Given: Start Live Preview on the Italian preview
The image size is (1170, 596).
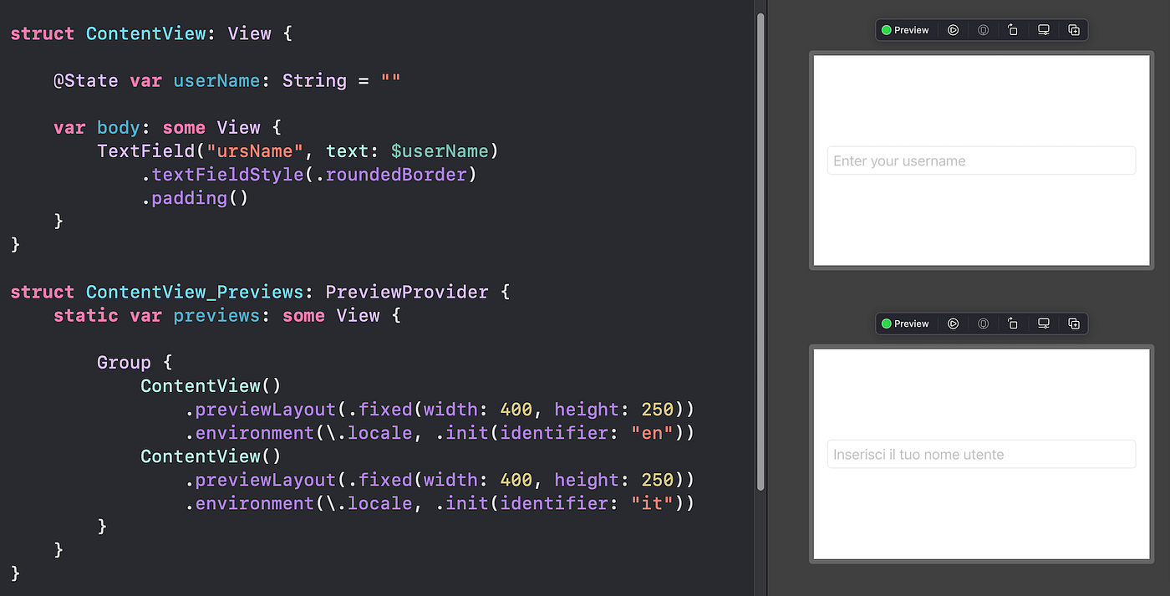Looking at the screenshot, I should [x=953, y=323].
